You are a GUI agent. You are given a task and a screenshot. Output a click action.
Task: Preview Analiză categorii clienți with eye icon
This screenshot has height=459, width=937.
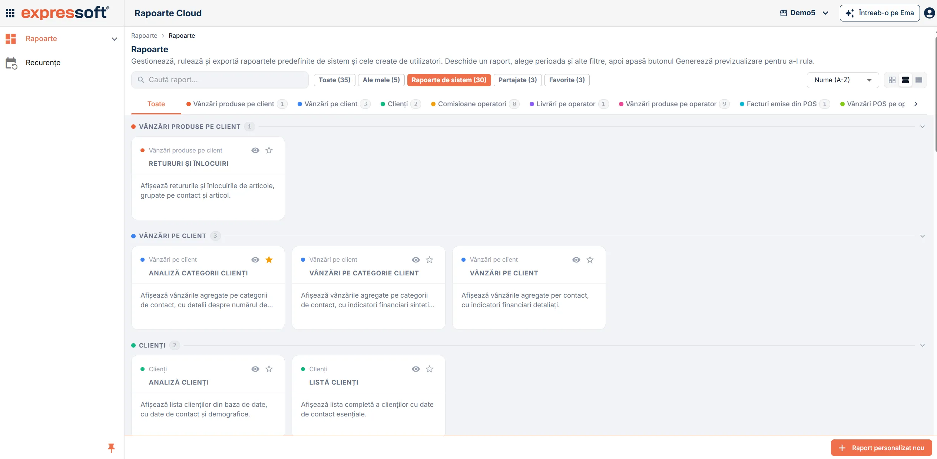[255, 260]
